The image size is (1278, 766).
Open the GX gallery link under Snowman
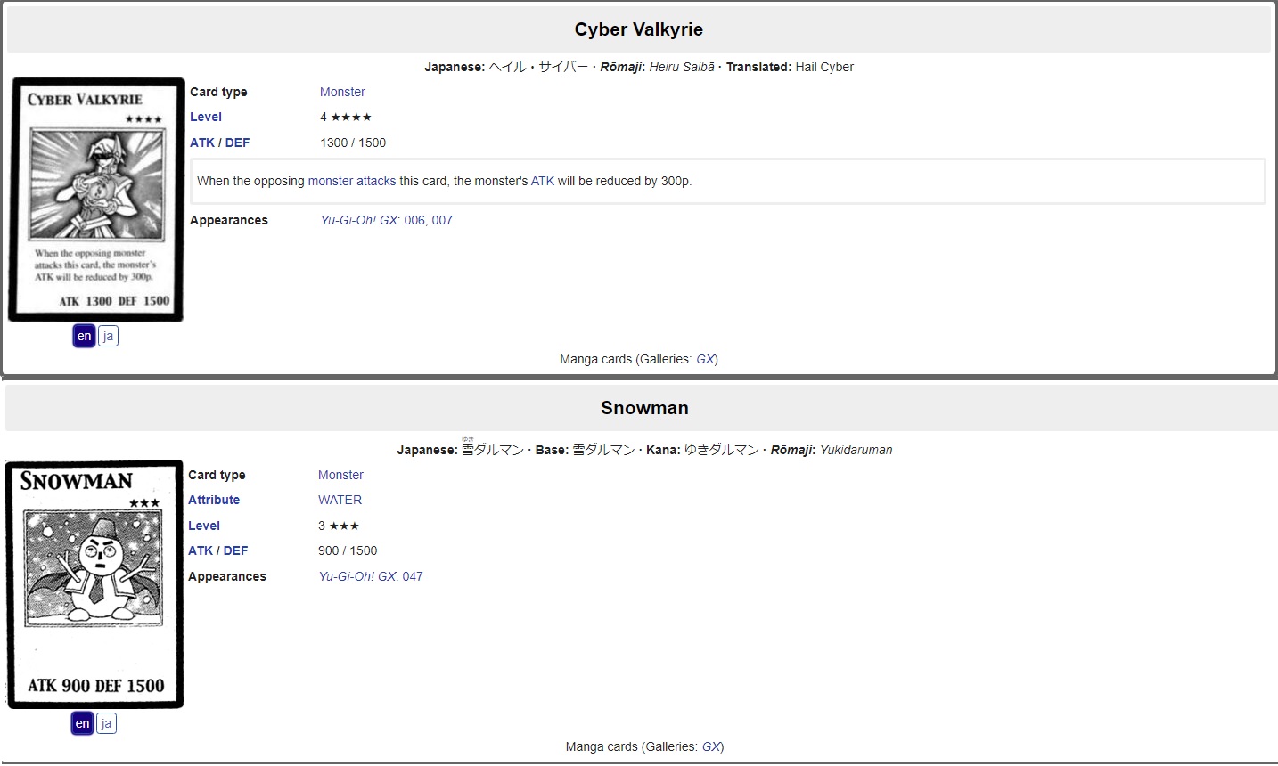(711, 746)
